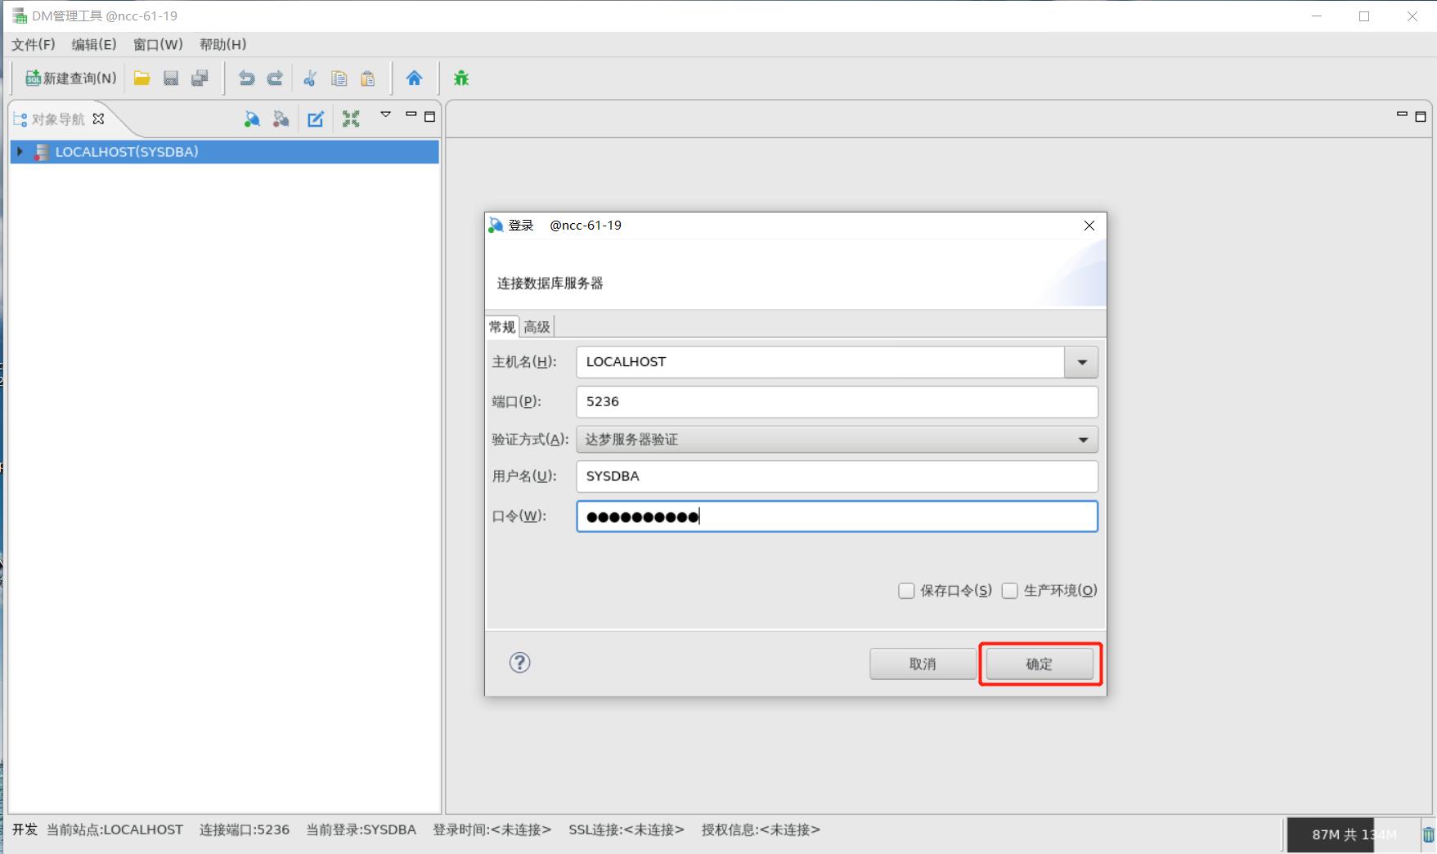1437x854 pixels.
Task: Click the 取消 cancel button
Action: (923, 664)
